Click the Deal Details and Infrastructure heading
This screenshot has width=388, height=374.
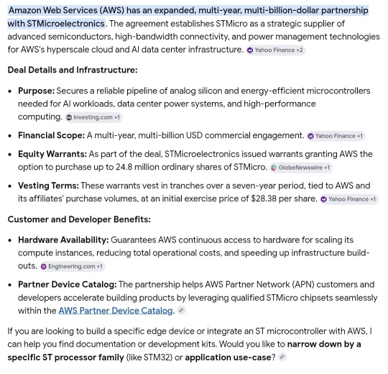coord(73,70)
